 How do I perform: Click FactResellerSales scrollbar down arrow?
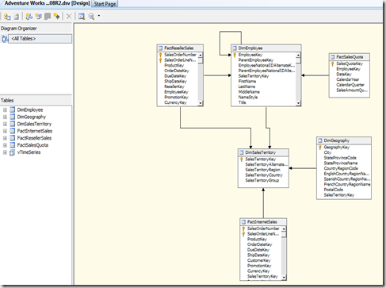(x=201, y=103)
